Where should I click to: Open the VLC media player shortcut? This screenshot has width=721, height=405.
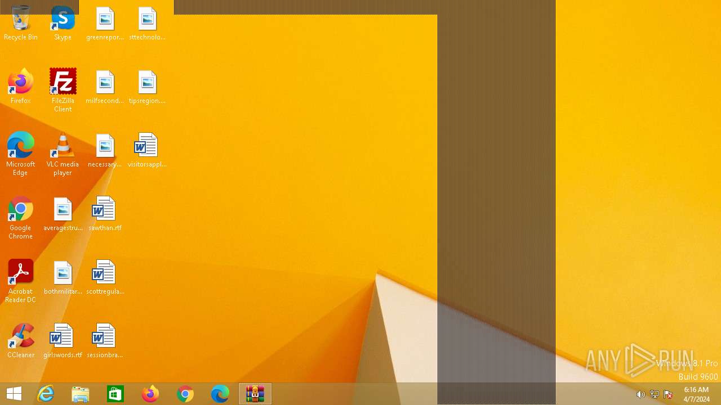point(63,154)
